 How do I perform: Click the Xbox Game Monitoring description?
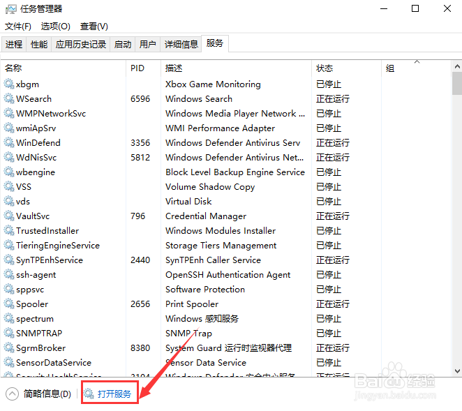click(213, 84)
